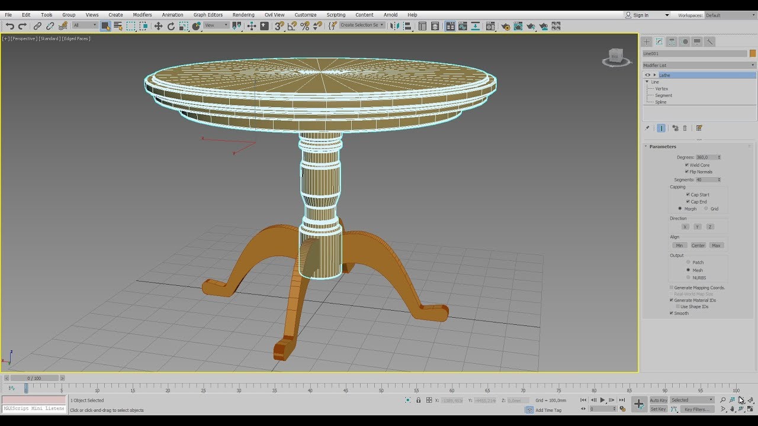Viewport: 758px width, 426px height.
Task: Toggle the Smooth checkbox
Action: click(672, 313)
